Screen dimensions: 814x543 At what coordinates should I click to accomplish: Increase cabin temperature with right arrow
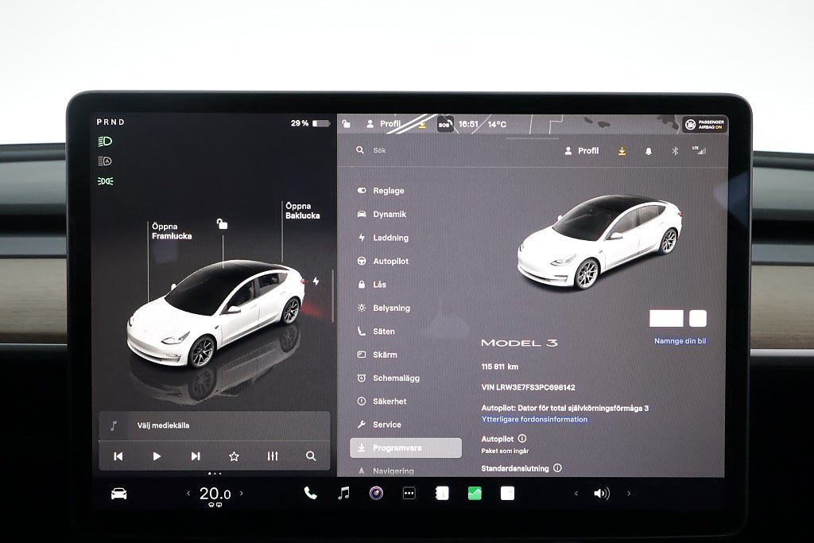coord(242,493)
